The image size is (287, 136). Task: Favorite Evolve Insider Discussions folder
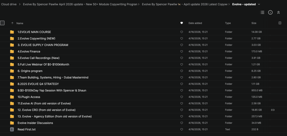point(182,123)
